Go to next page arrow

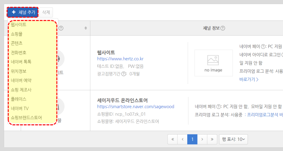click(x=202, y=139)
